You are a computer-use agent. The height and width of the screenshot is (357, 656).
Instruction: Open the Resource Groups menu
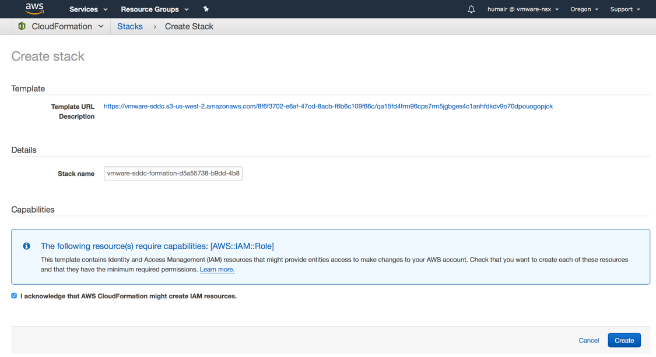(x=155, y=9)
